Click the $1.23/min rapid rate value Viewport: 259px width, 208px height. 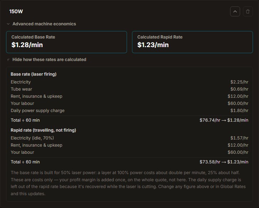153,45
